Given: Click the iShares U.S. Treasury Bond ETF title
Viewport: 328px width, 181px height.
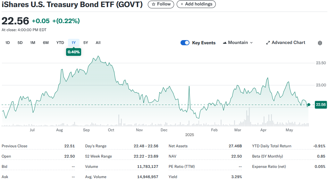Looking at the screenshot, I should (x=72, y=4).
